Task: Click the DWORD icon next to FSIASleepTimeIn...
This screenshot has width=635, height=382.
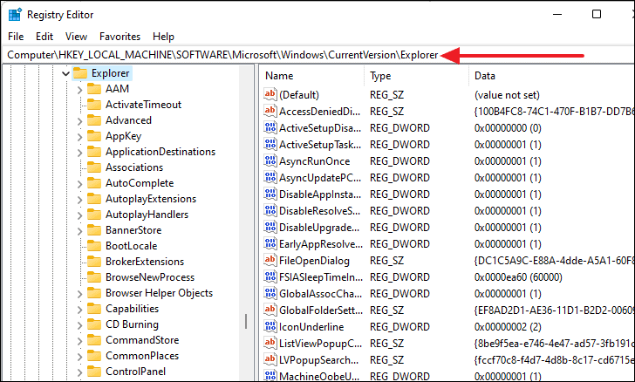Action: coord(270,277)
